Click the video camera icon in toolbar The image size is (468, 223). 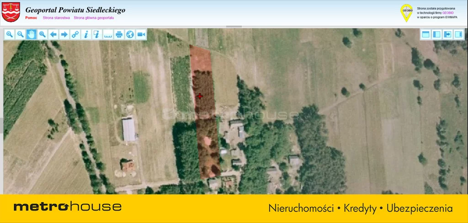pos(141,34)
